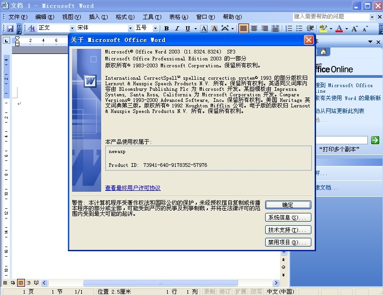Image resolution: width=383 pixels, height=295 pixels.
Task: Open the 表格 menu
Action: 178,17
